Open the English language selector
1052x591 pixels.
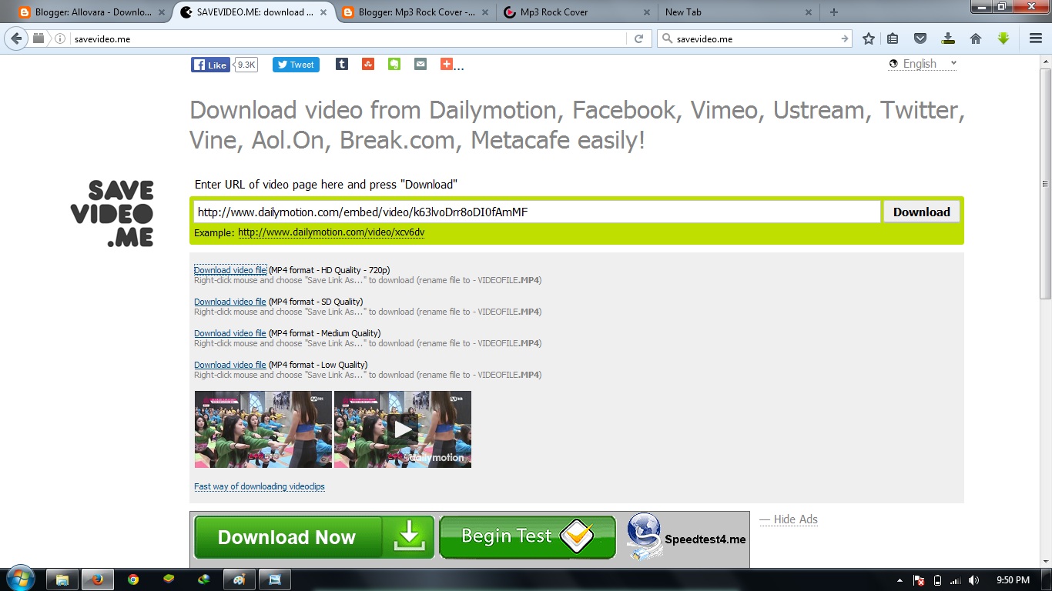(x=922, y=64)
